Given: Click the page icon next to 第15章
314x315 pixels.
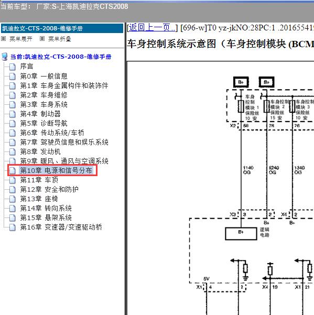Looking at the screenshot, I should tap(13, 218).
